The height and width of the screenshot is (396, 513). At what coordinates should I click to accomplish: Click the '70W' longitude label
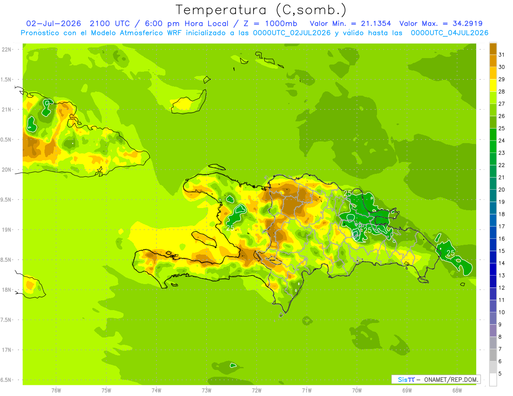click(x=357, y=390)
